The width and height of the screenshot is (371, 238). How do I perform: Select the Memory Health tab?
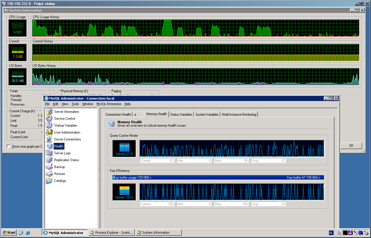coord(156,114)
